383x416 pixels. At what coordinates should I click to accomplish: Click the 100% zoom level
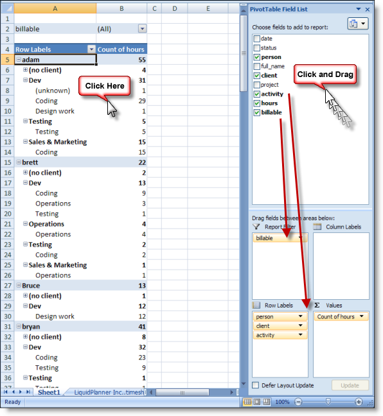tap(282, 402)
